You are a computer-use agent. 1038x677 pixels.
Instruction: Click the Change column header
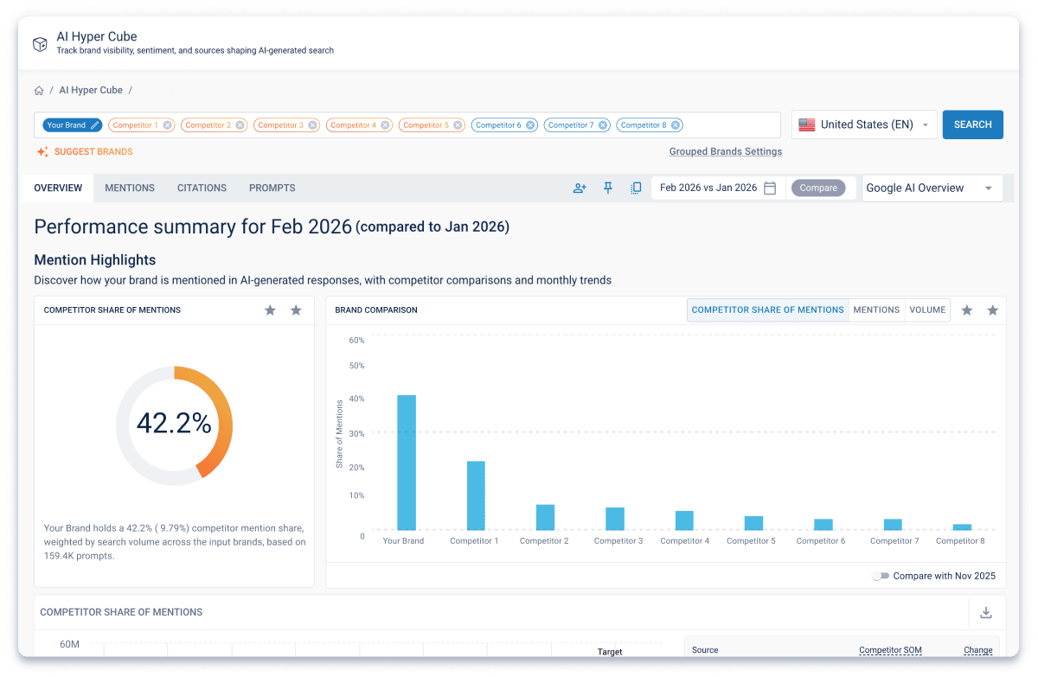(978, 650)
